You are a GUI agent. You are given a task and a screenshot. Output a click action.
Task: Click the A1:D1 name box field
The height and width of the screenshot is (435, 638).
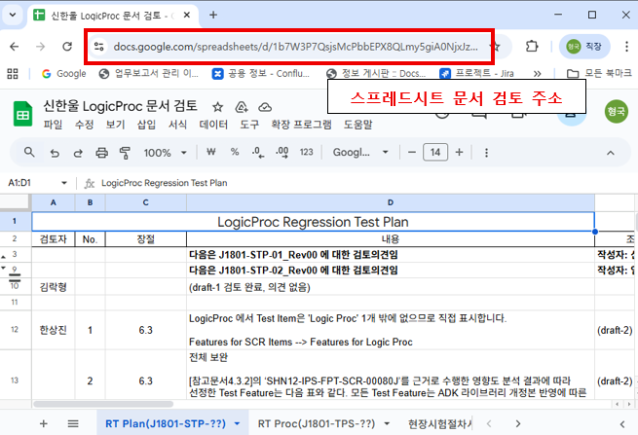[x=31, y=182]
